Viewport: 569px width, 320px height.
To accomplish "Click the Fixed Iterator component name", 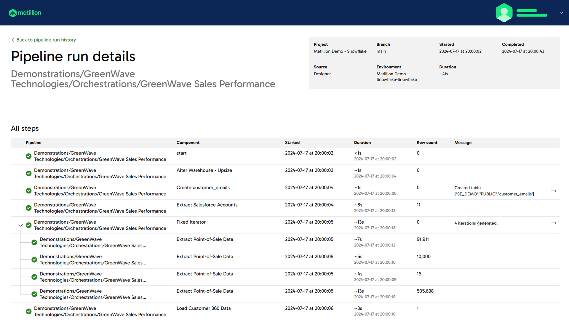I will point(191,222).
